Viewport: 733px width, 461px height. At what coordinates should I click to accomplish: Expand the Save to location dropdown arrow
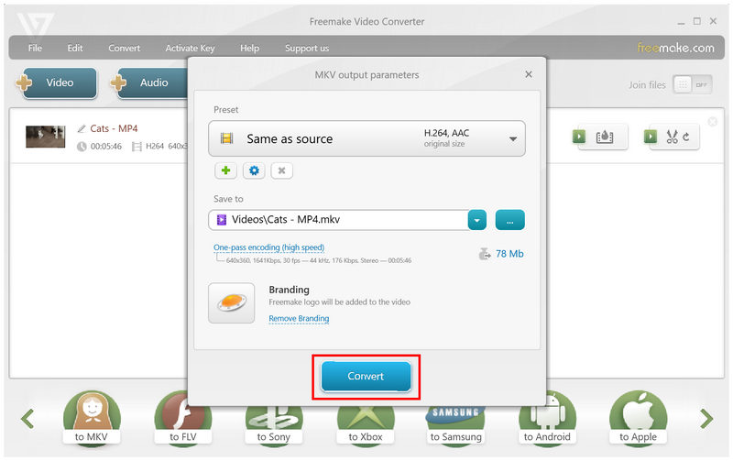click(477, 220)
